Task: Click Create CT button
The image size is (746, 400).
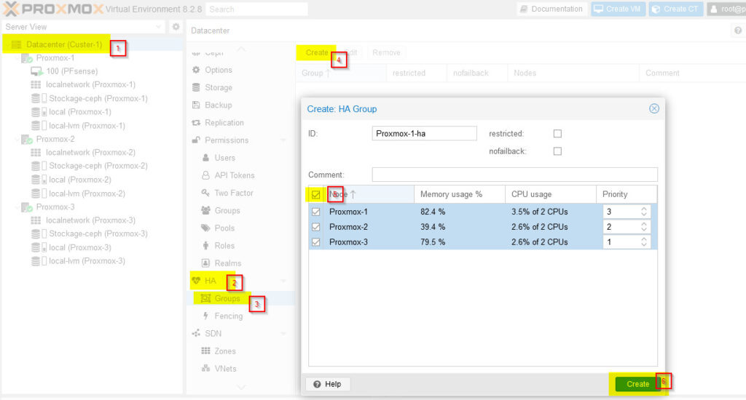Action: coord(675,9)
